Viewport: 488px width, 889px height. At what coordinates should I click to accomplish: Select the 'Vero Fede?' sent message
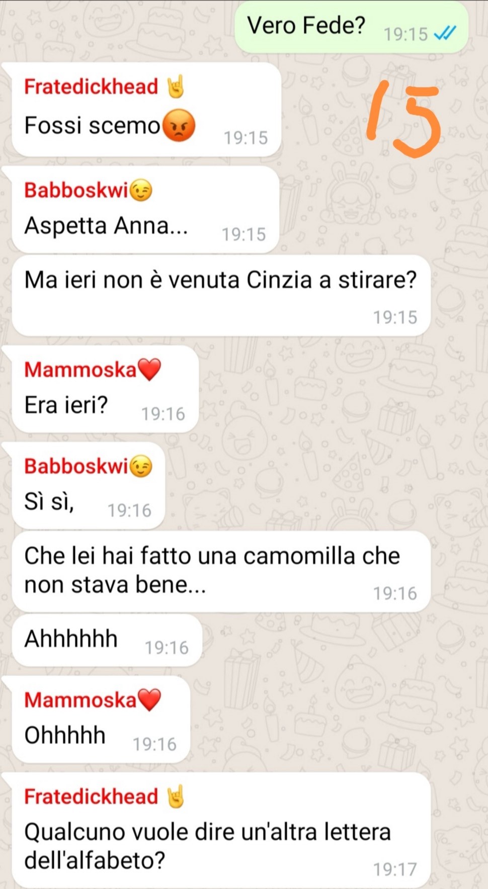(x=352, y=27)
